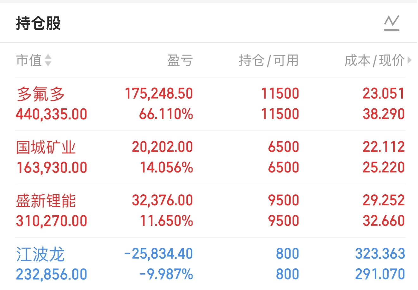Tap 江波龙 cost price 323.363
This screenshot has width=418, height=290.
(380, 254)
